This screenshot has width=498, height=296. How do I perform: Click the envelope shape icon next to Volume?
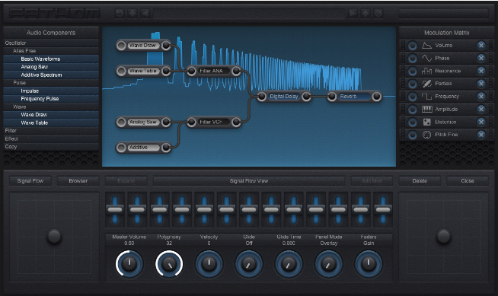pyautogui.click(x=426, y=46)
